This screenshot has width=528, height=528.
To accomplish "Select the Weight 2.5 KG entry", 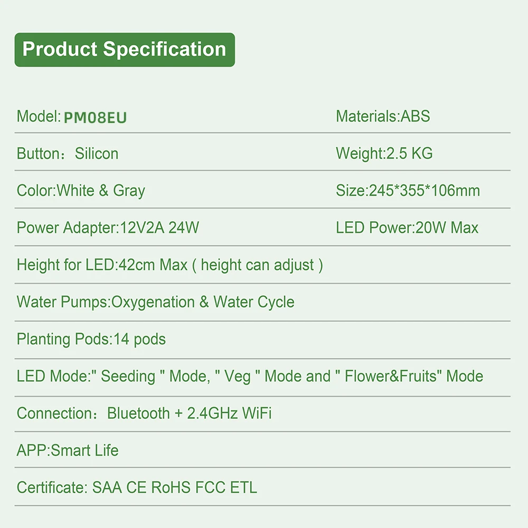I will tap(384, 154).
